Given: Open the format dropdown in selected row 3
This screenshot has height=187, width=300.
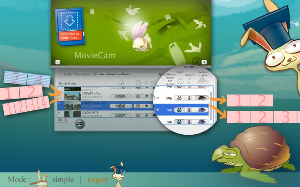Looking at the screenshot, I should (121, 106).
